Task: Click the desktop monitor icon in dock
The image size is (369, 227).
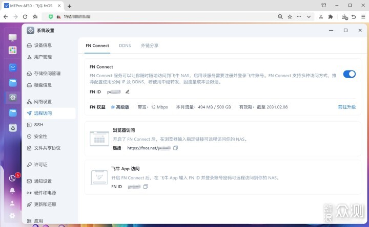Action: click(13, 37)
